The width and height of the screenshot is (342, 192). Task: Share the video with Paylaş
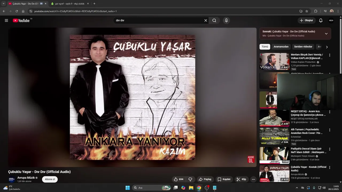coord(205,179)
